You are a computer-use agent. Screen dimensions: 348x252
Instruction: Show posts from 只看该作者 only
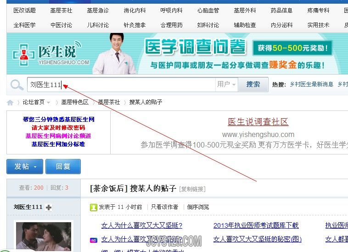[164, 207]
